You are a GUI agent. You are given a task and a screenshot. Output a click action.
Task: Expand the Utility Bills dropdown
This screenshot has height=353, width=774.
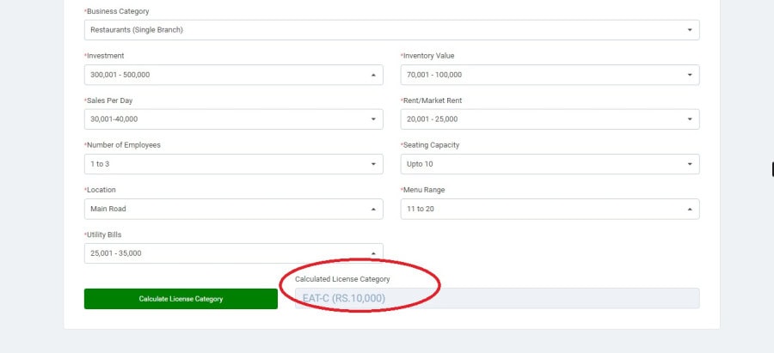tap(232, 253)
